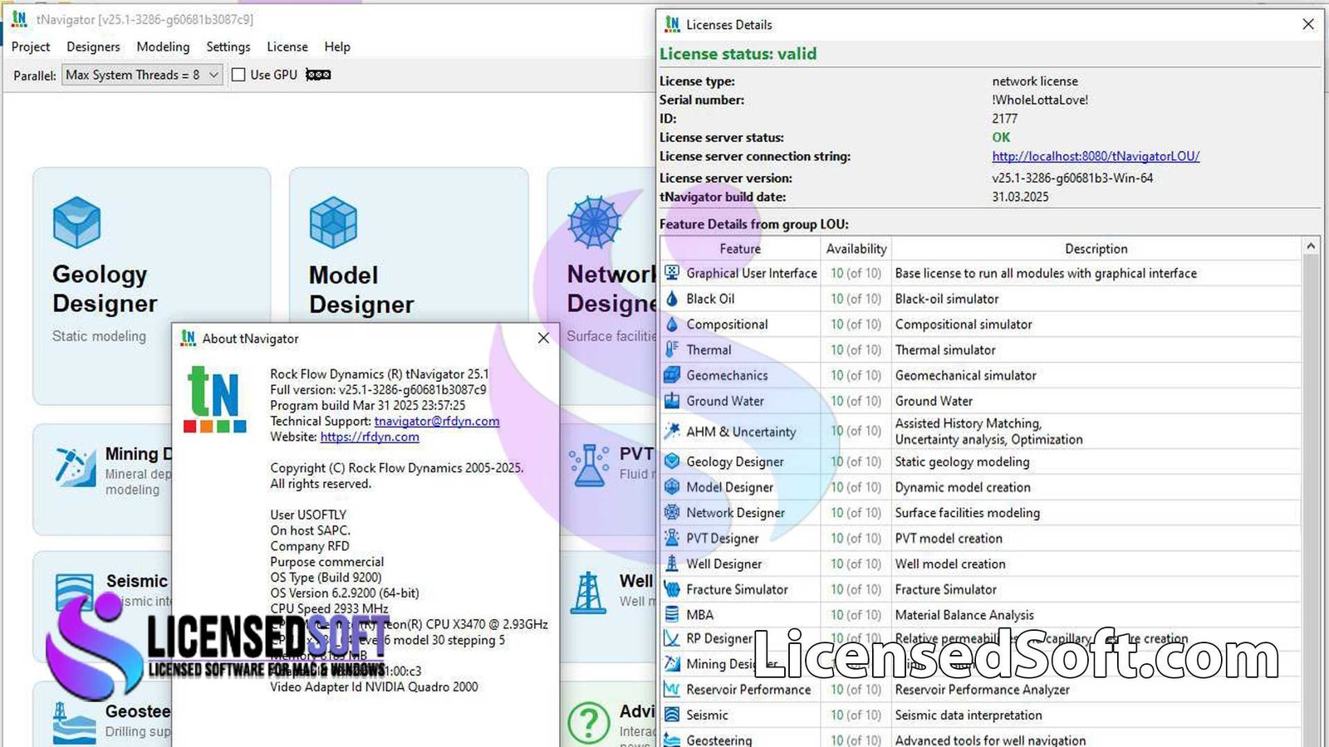The width and height of the screenshot is (1329, 747).
Task: Open the license server localhost connection link
Action: 1096,156
